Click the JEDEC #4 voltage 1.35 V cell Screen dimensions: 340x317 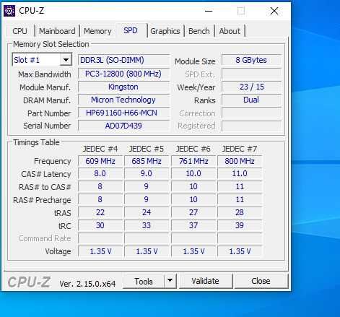100,251
